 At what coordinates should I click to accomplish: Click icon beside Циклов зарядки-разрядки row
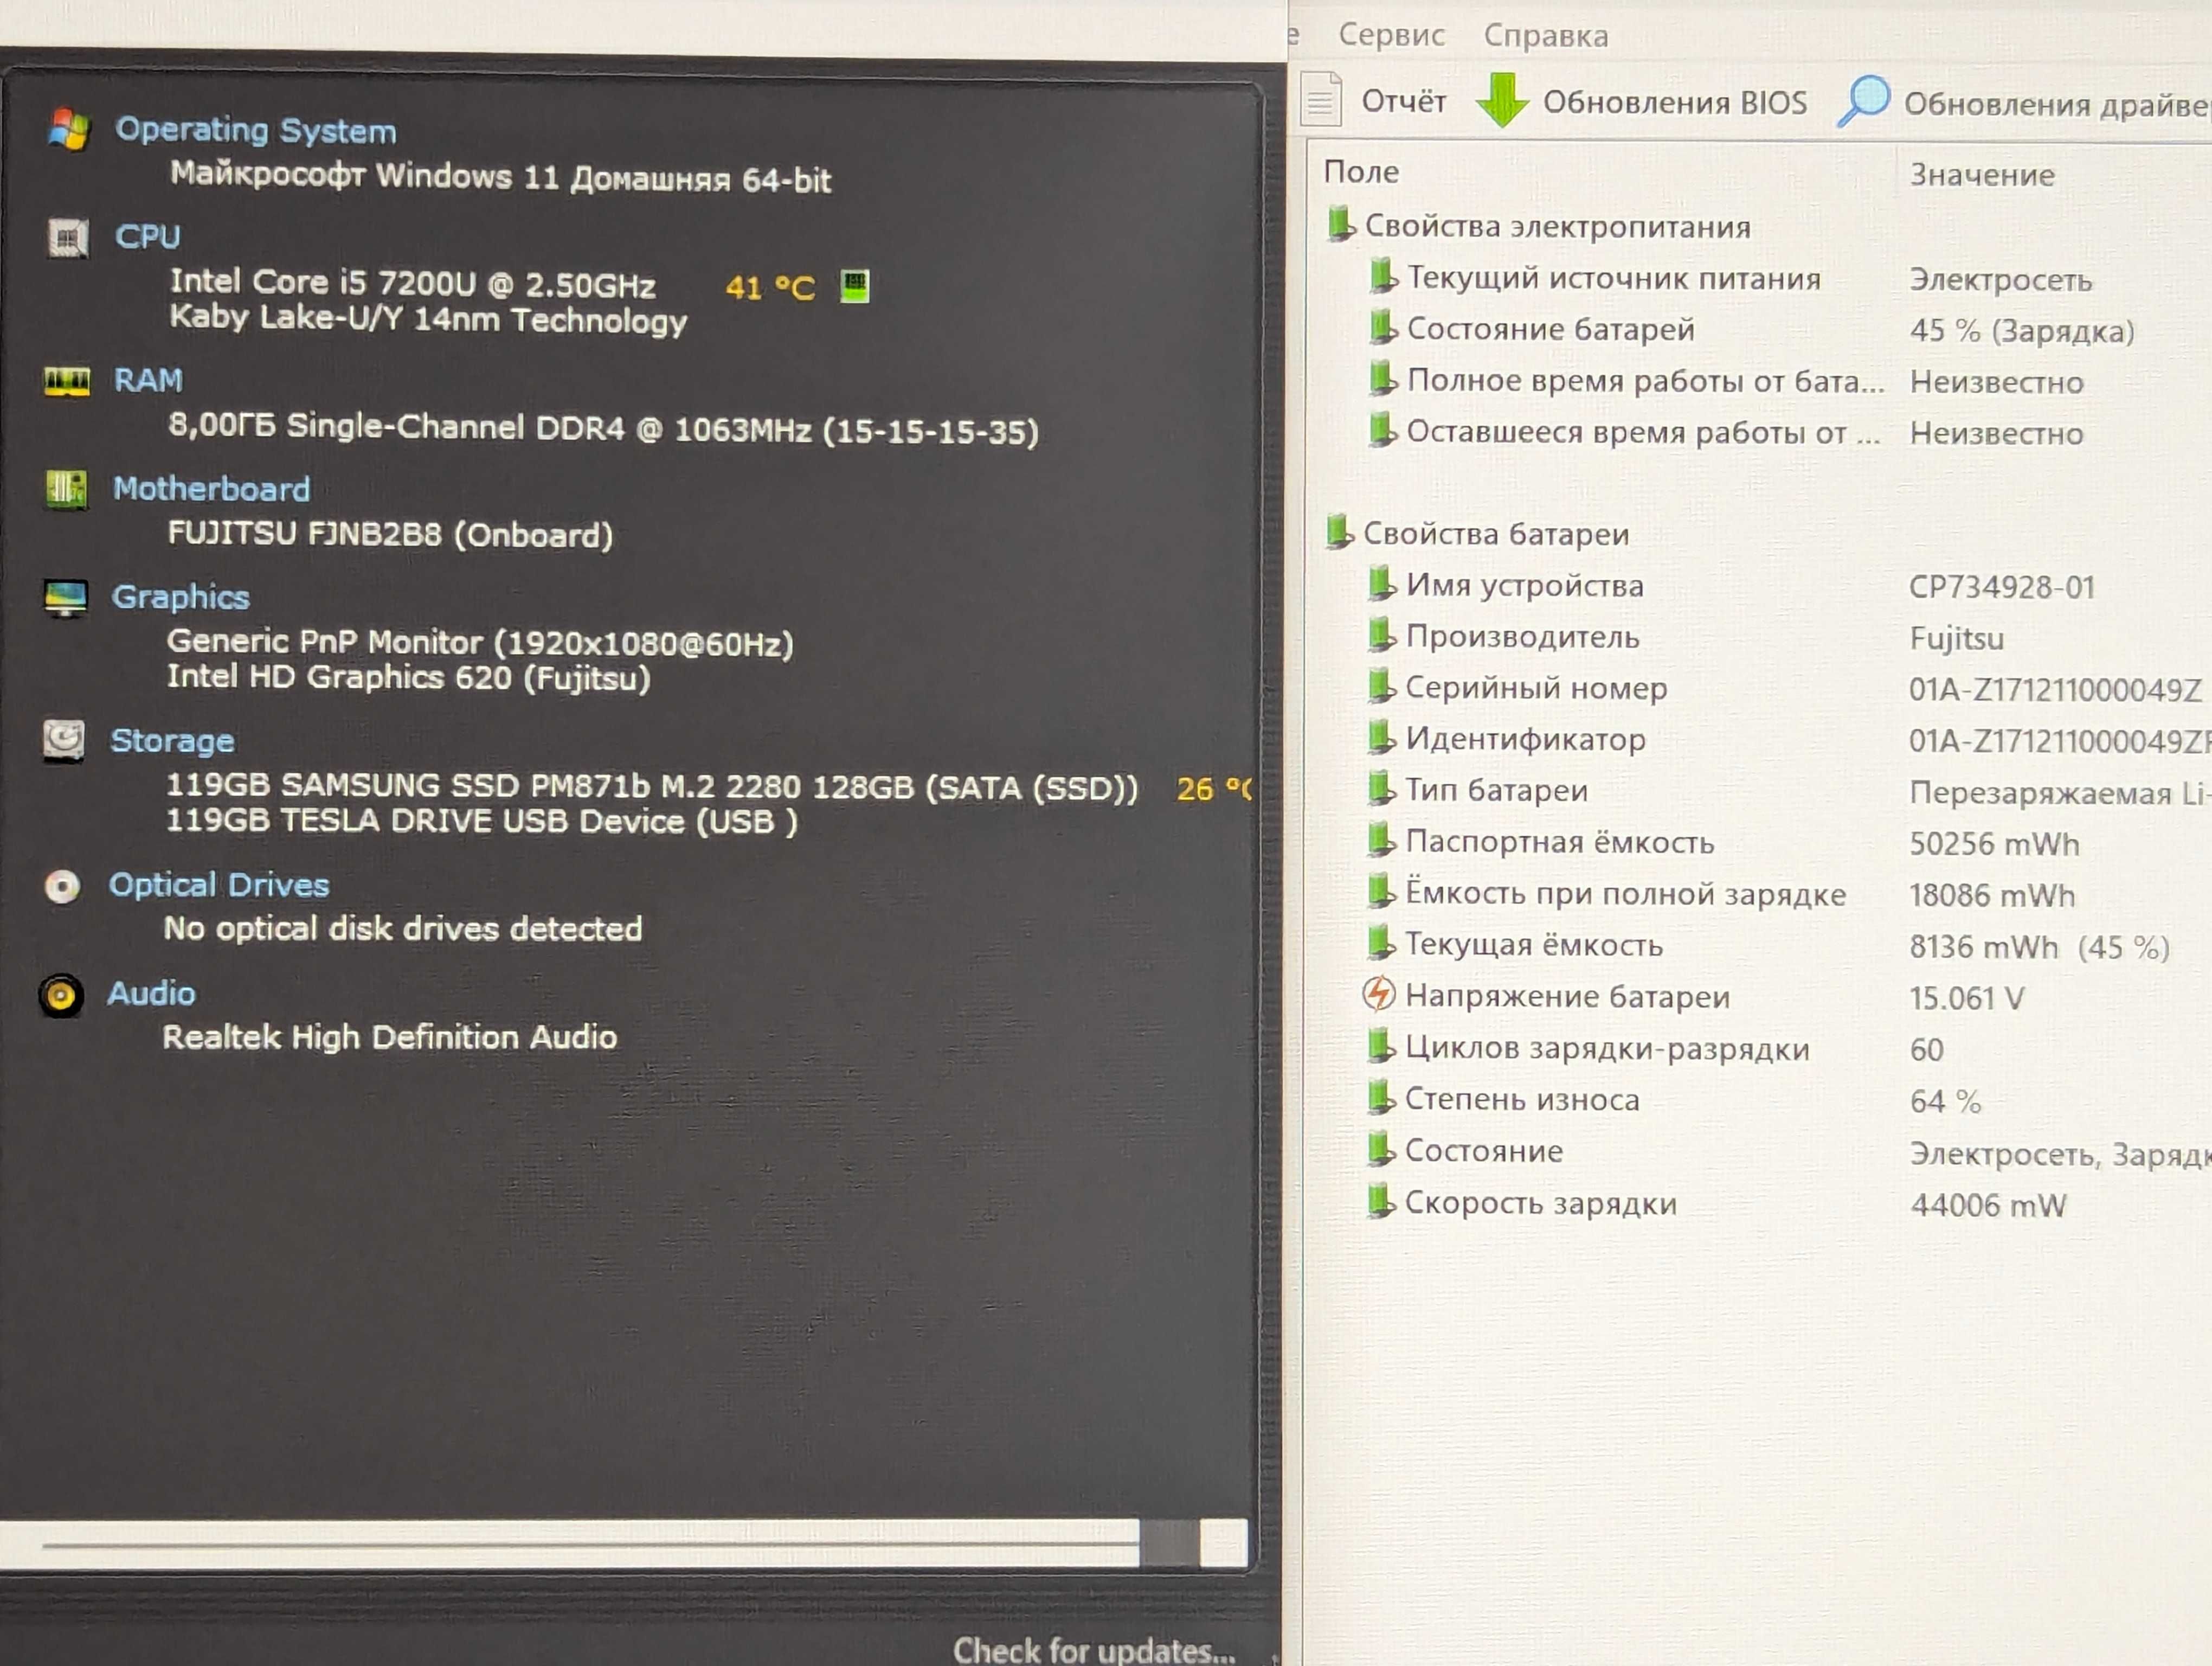(x=1380, y=1046)
